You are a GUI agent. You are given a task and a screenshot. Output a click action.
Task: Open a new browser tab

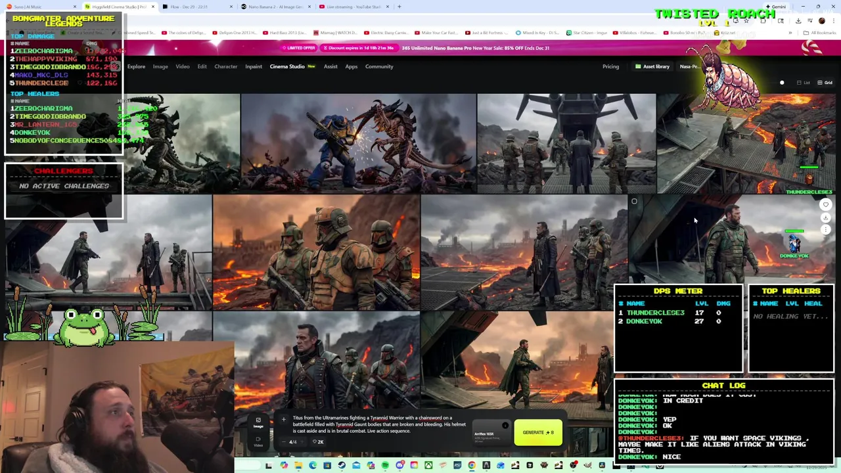(399, 7)
